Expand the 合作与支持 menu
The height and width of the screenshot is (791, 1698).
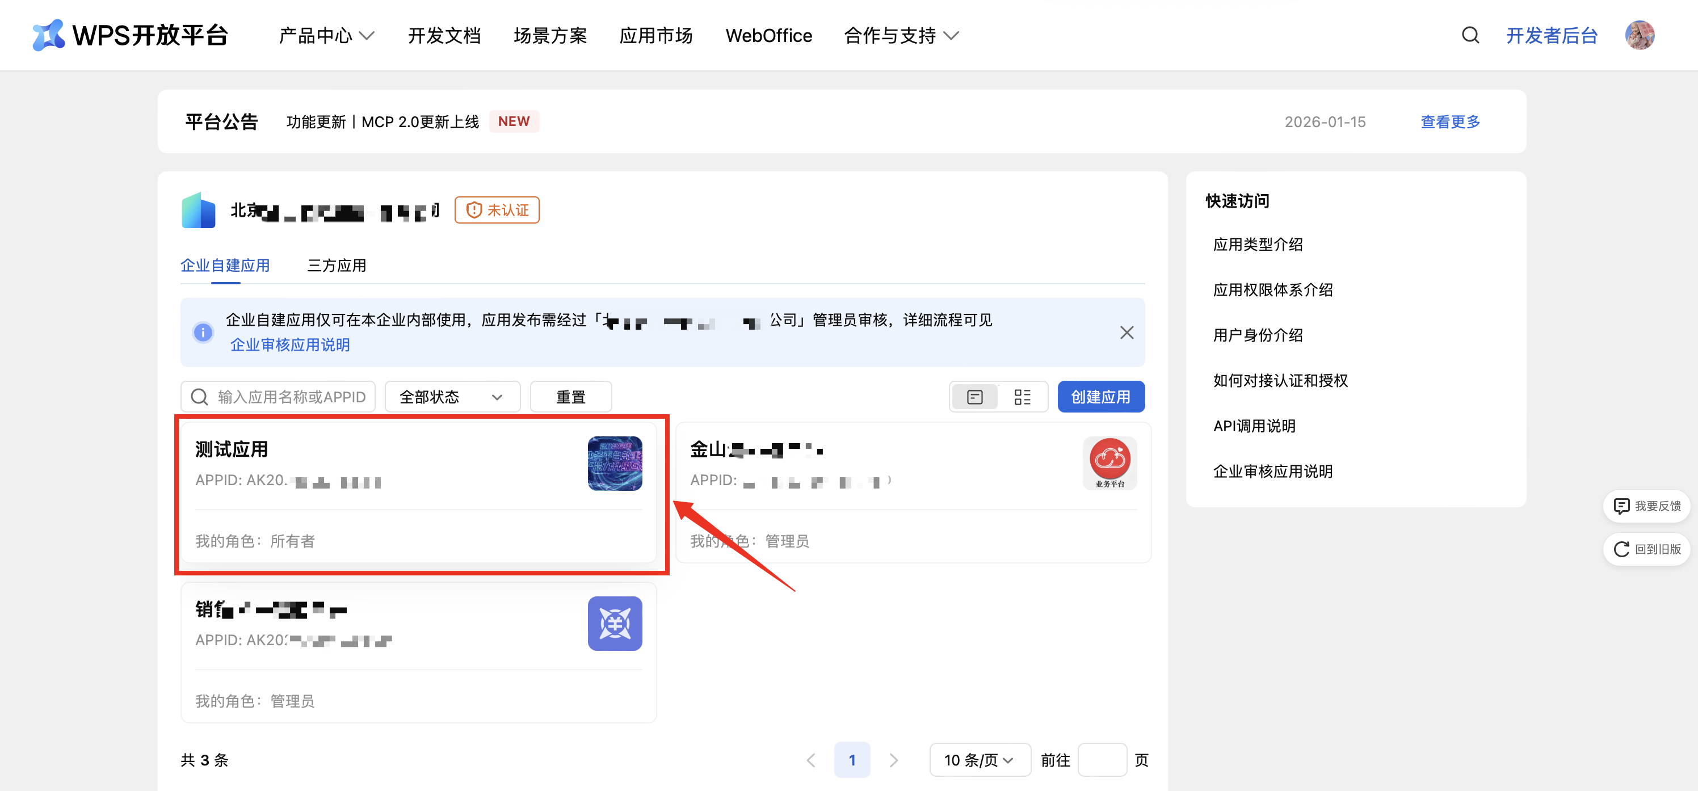[901, 36]
